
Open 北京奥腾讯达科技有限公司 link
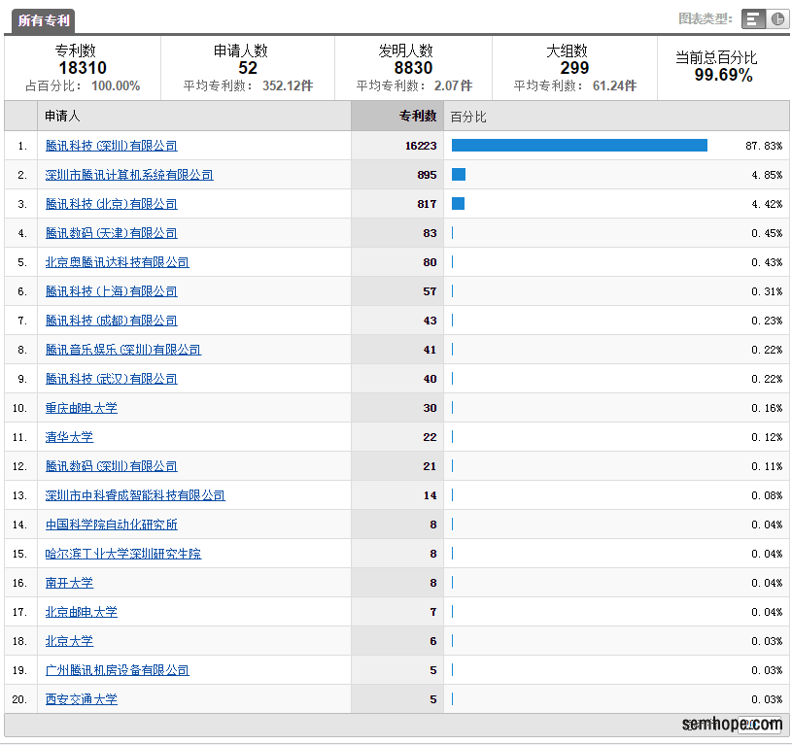pyautogui.click(x=118, y=262)
